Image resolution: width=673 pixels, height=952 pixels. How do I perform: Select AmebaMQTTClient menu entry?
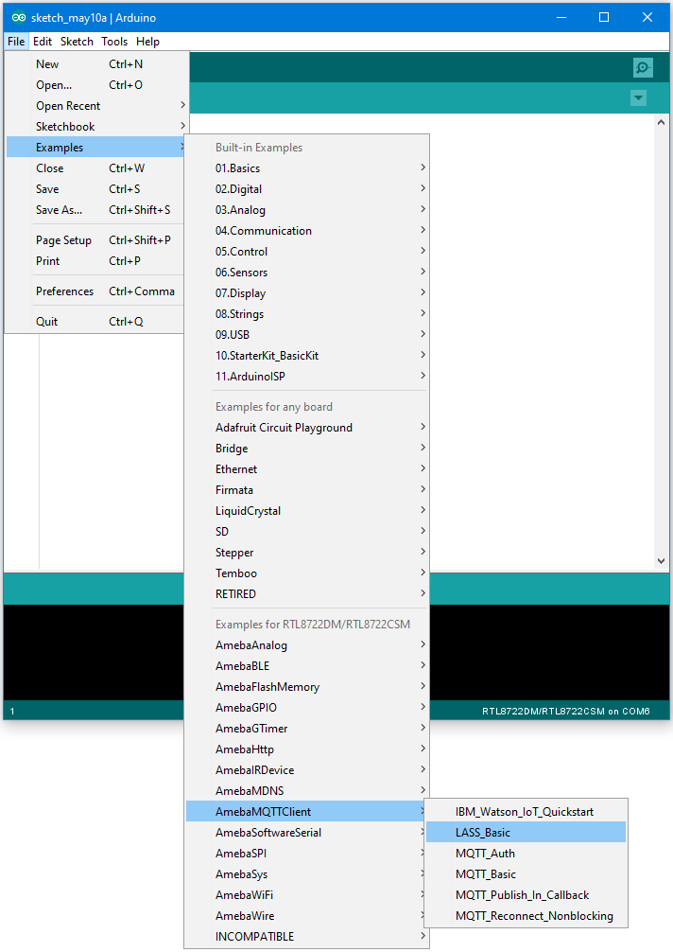coord(307,812)
